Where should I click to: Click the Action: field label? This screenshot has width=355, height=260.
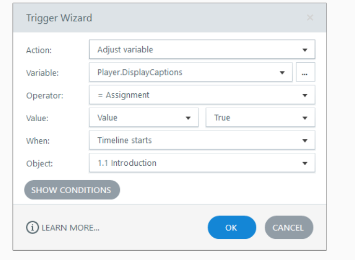tap(39, 50)
